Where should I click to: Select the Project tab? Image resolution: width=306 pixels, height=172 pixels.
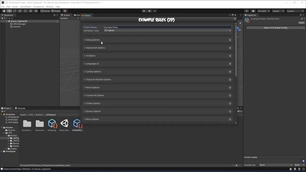(x=6, y=108)
